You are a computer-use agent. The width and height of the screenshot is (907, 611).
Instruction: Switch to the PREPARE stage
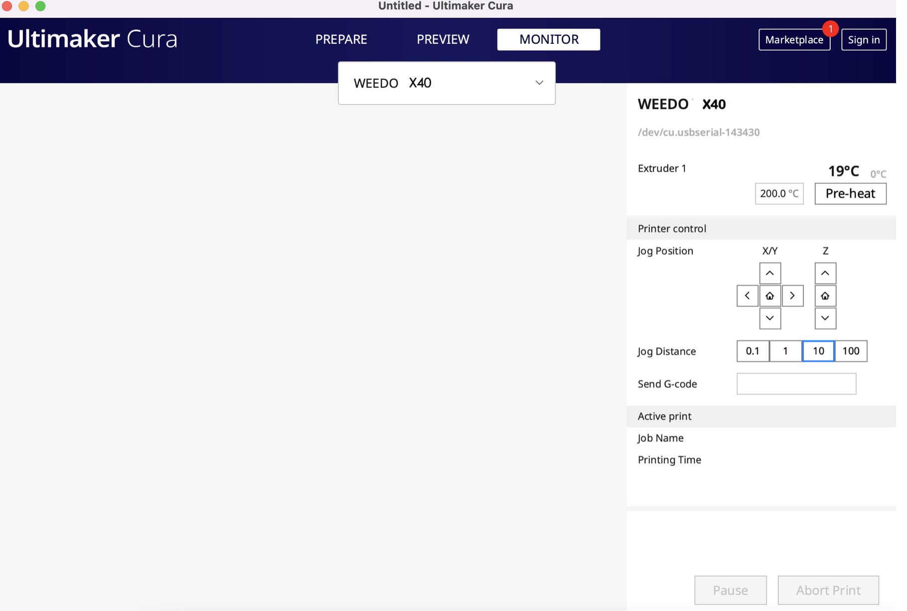tap(341, 39)
